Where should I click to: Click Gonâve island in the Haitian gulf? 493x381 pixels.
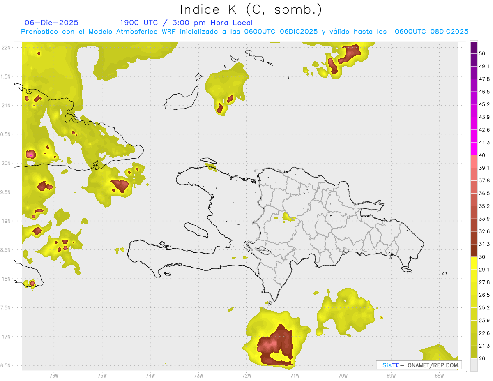click(196, 230)
